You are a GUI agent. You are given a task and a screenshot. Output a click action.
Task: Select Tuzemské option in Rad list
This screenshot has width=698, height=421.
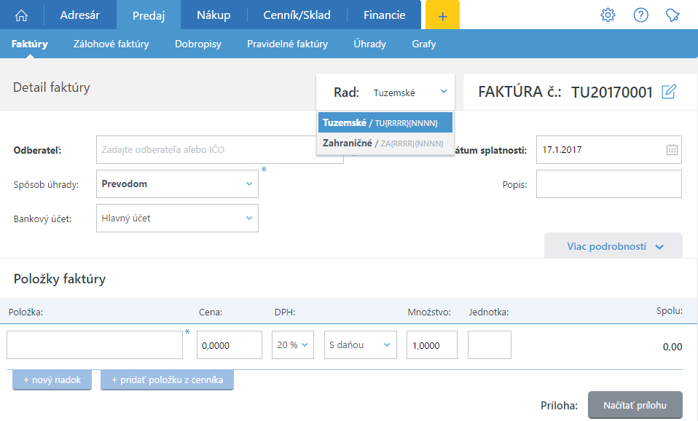pyautogui.click(x=385, y=122)
